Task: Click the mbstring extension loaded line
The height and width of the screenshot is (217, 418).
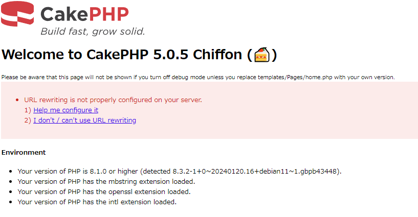Action: (106, 181)
